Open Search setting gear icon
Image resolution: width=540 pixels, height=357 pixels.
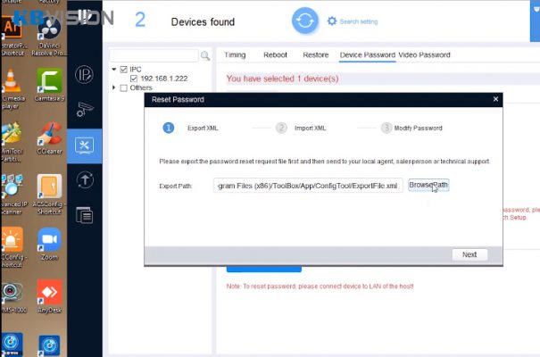tap(332, 21)
